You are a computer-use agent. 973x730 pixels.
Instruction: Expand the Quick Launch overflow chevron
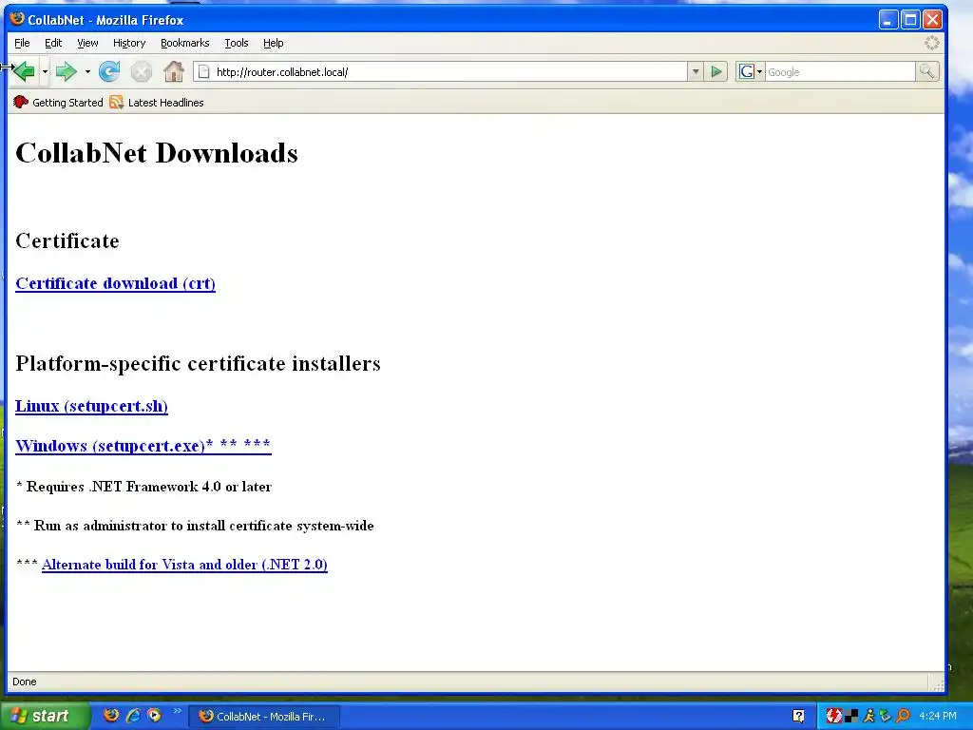click(x=177, y=711)
